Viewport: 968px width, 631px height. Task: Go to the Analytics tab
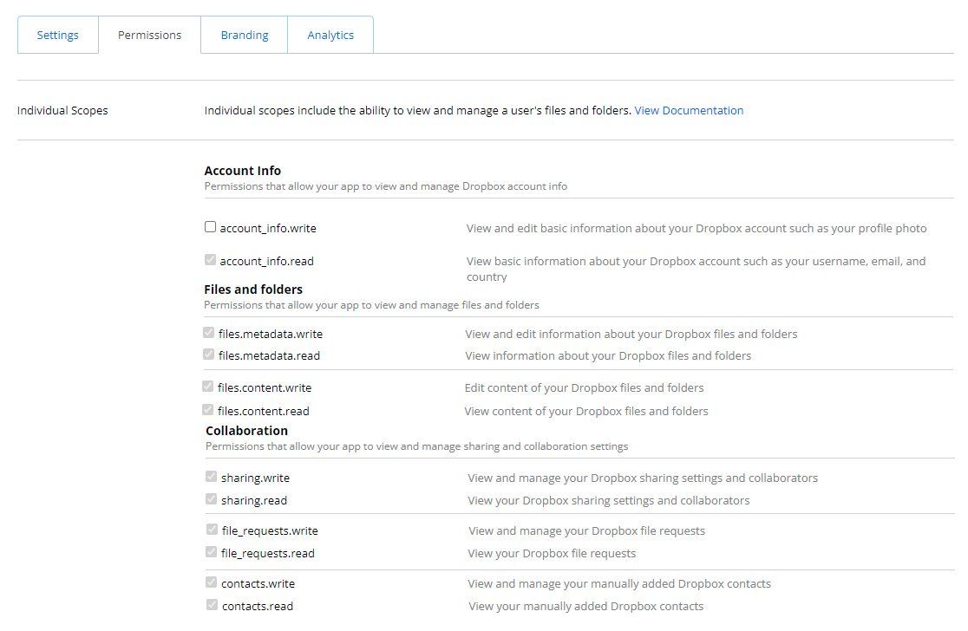330,36
